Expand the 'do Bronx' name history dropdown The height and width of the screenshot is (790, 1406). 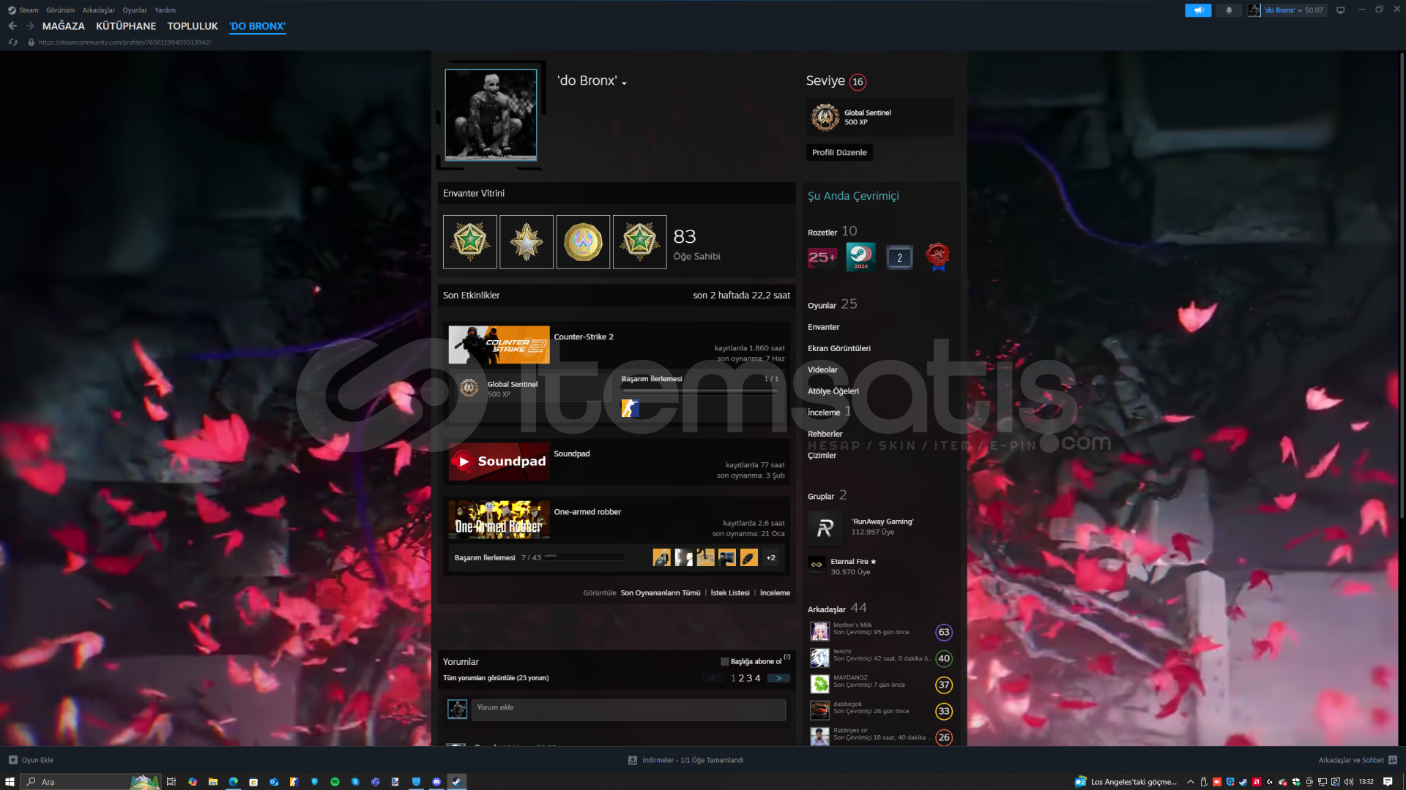[624, 83]
